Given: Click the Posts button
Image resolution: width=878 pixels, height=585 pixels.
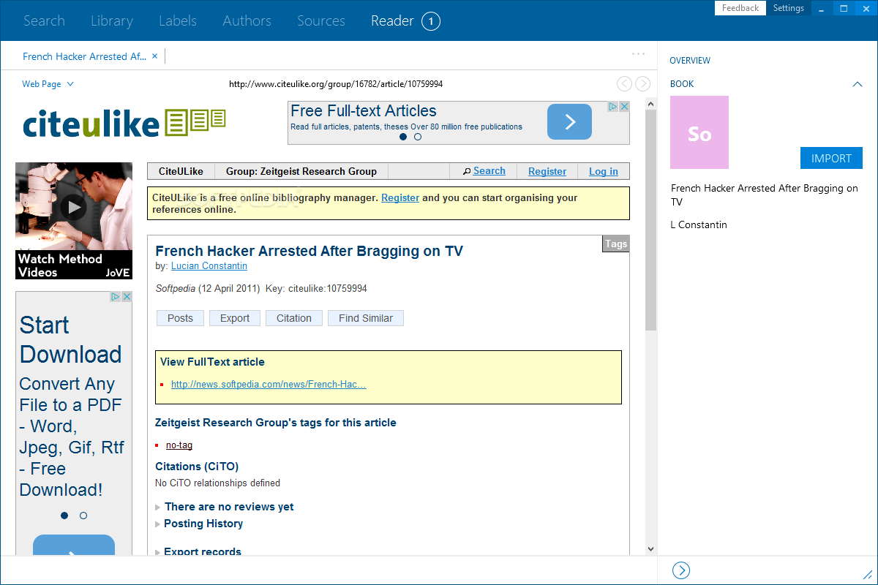Looking at the screenshot, I should (x=180, y=318).
